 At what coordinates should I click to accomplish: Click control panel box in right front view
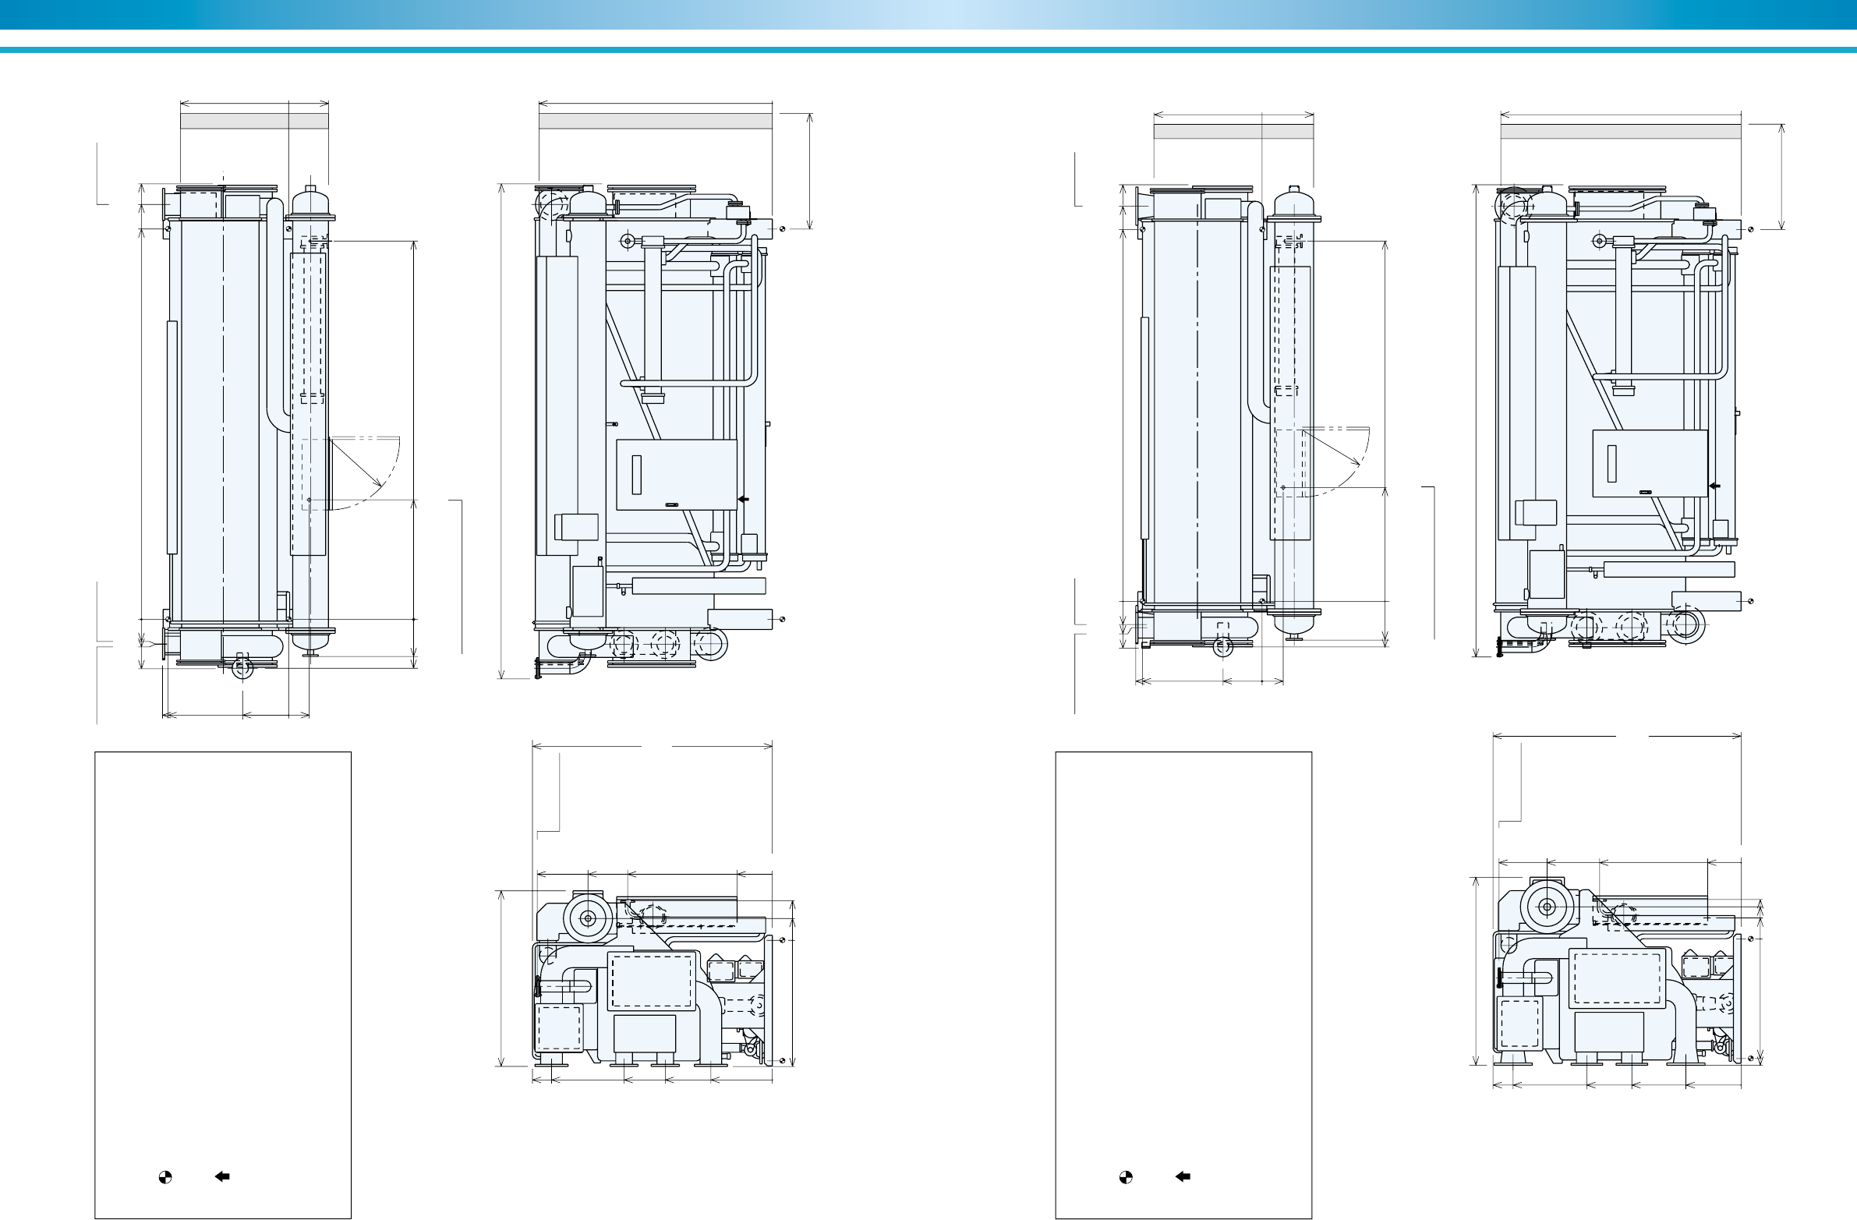tap(1650, 463)
